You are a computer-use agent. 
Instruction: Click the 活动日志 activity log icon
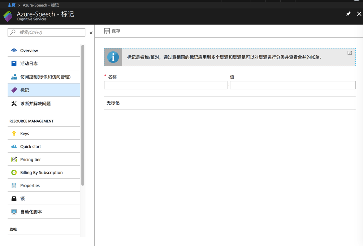[14, 64]
